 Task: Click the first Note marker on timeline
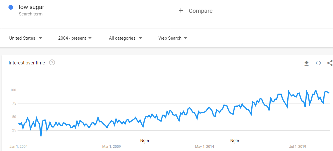click(x=145, y=141)
